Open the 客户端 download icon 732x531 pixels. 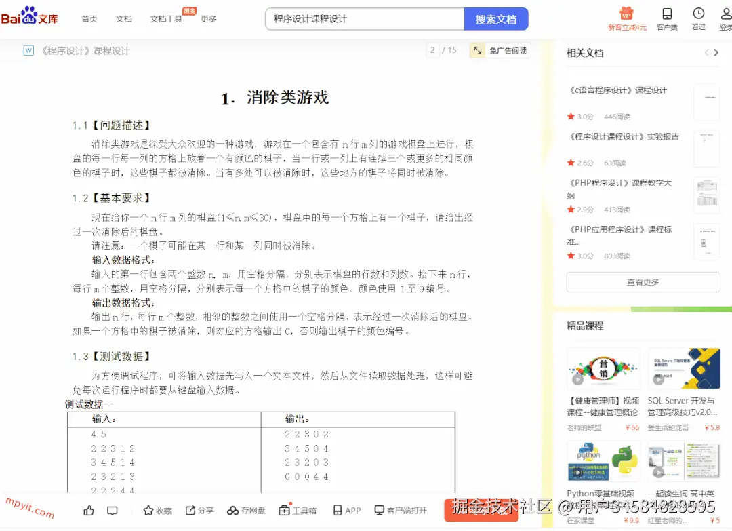pos(667,19)
